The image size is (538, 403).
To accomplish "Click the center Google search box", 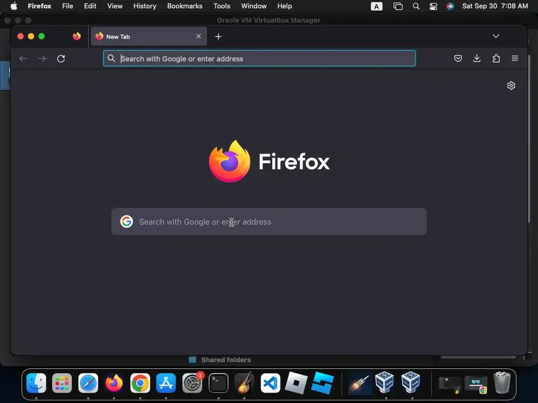I will pos(269,221).
